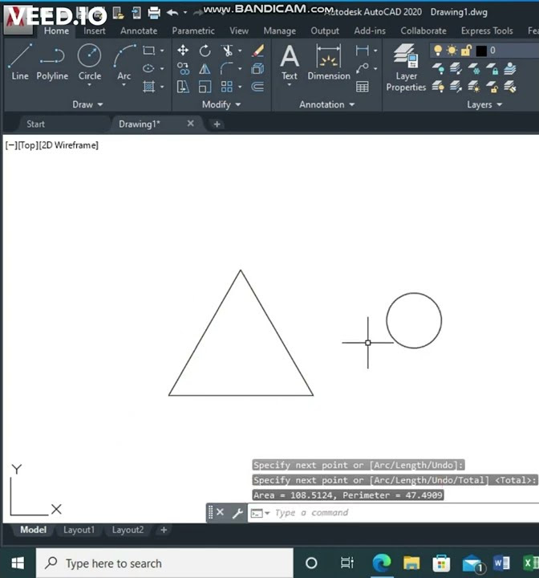Open the Insert ribbon tab
Viewport: 539px width, 578px height.
(x=95, y=31)
